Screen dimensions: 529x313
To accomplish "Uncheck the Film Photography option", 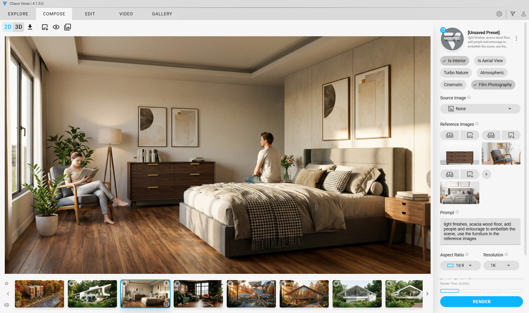I will tap(493, 85).
